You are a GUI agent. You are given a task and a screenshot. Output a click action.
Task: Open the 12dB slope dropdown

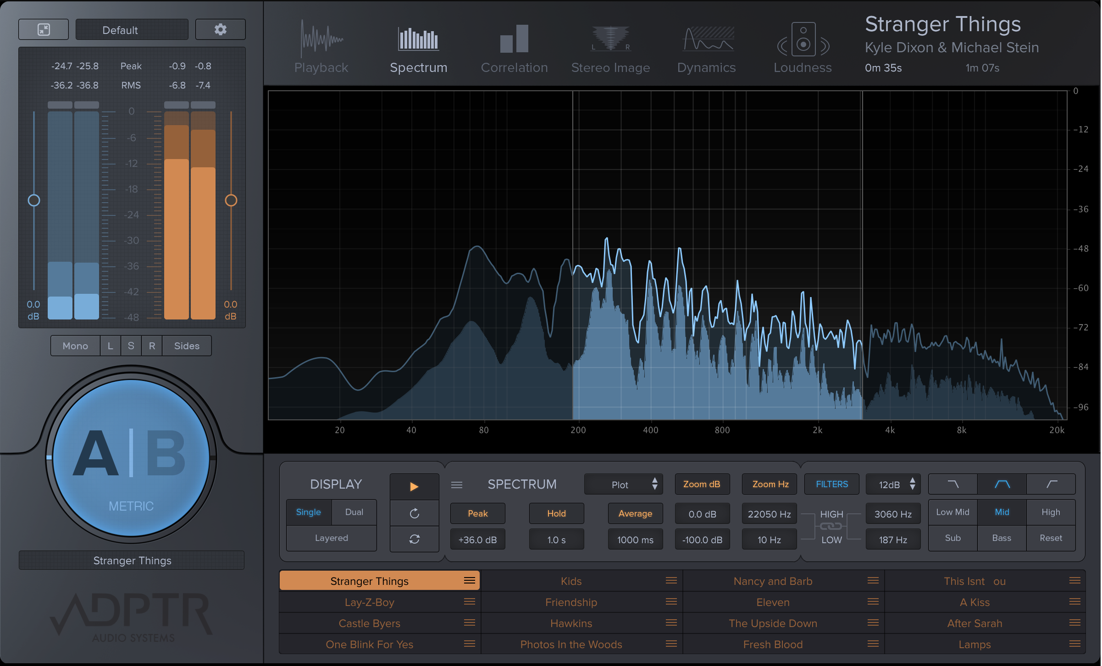(x=892, y=484)
